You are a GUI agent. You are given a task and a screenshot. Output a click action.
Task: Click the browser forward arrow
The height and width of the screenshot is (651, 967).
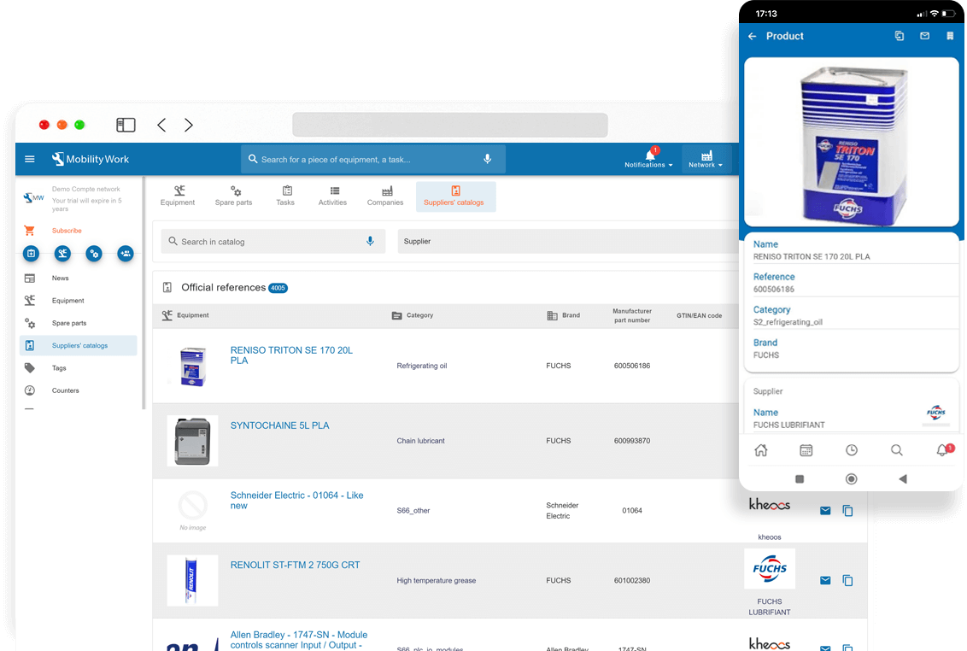pos(189,126)
